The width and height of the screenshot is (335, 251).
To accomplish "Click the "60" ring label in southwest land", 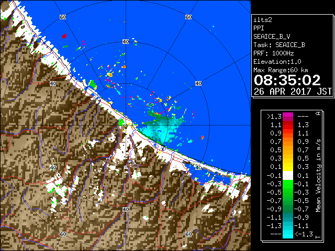I will pos(63,234).
